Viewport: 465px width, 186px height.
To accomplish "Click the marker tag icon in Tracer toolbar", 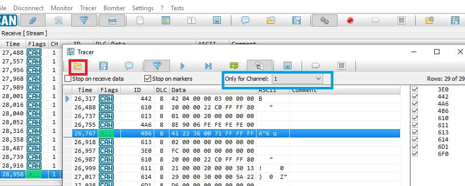I will coord(316,66).
